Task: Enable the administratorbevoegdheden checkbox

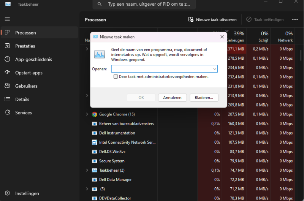Action: pyautogui.click(x=116, y=76)
